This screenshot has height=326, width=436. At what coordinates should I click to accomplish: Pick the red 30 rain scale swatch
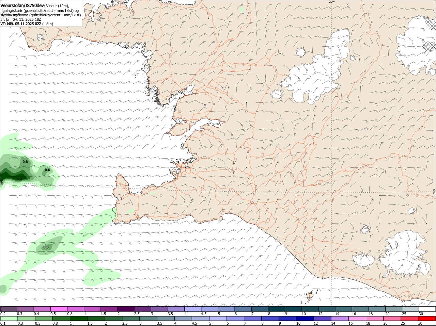click(x=427, y=319)
